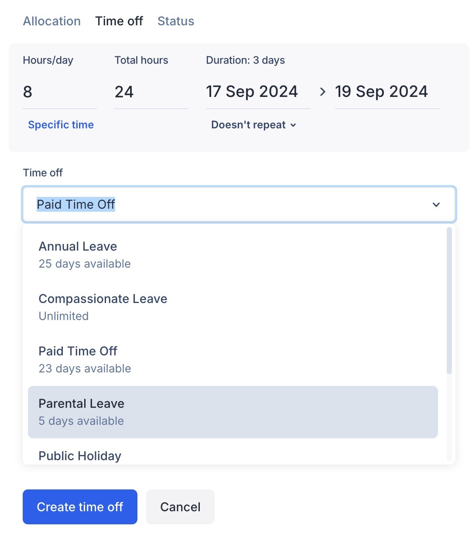The image size is (472, 537).
Task: Click the leave type list scrollbar
Action: pos(449,301)
